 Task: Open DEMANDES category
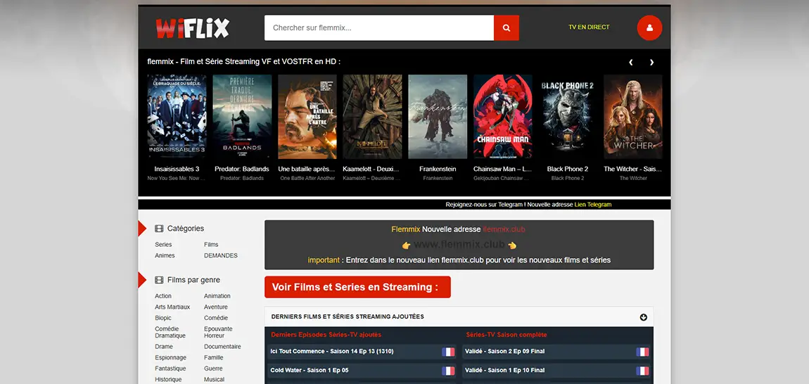coord(221,255)
